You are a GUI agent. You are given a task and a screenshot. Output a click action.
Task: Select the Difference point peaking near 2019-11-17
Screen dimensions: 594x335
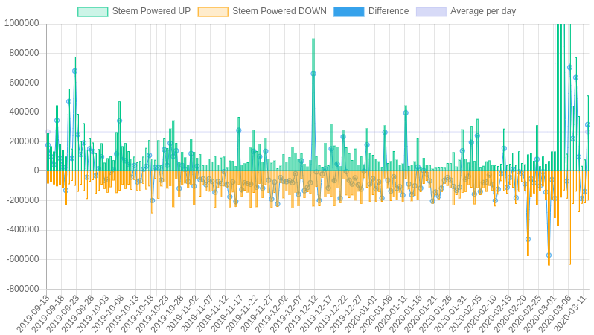coord(239,130)
